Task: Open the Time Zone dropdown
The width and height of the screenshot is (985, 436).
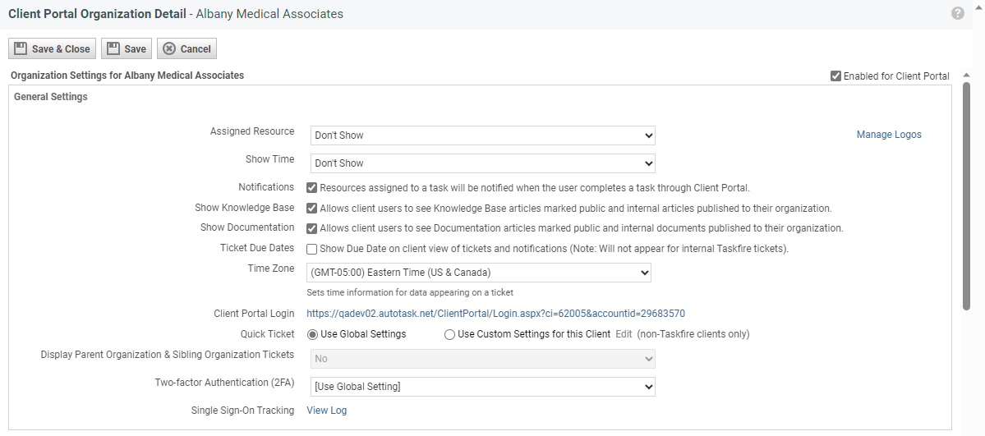Action: [x=478, y=273]
